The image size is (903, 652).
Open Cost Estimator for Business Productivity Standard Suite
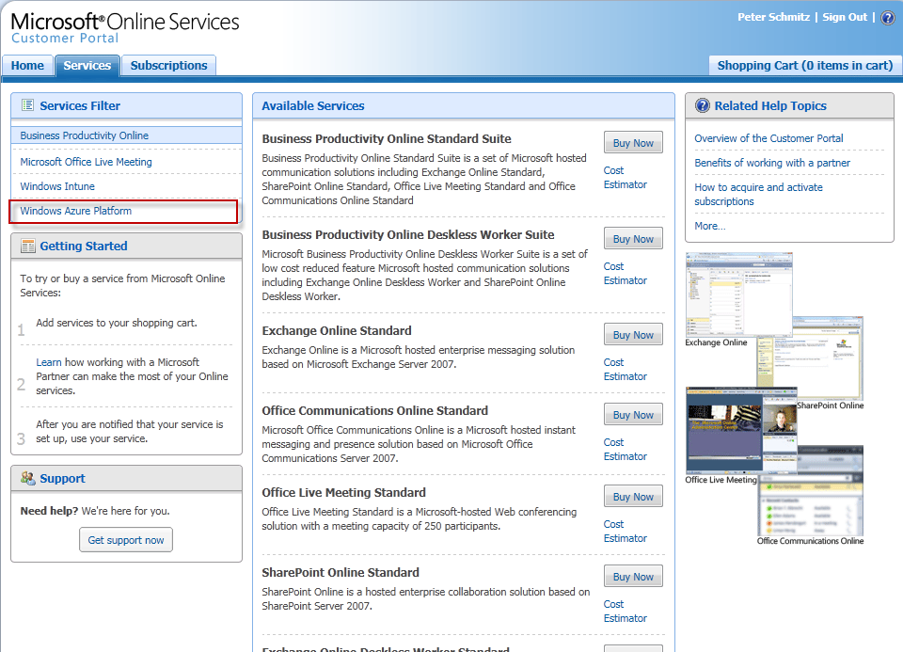625,178
